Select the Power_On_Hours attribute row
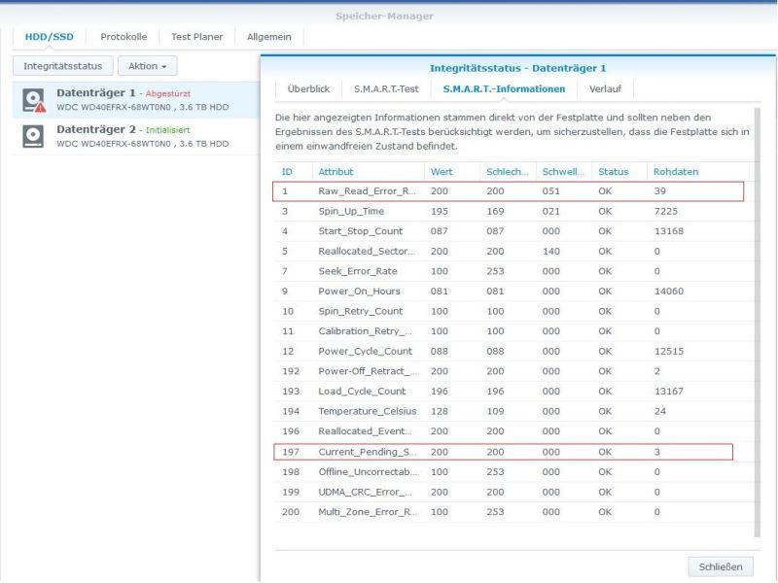Viewport: 778px width, 583px height. [x=513, y=291]
